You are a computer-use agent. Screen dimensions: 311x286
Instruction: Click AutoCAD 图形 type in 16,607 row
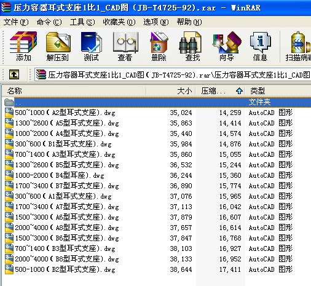[270, 217]
